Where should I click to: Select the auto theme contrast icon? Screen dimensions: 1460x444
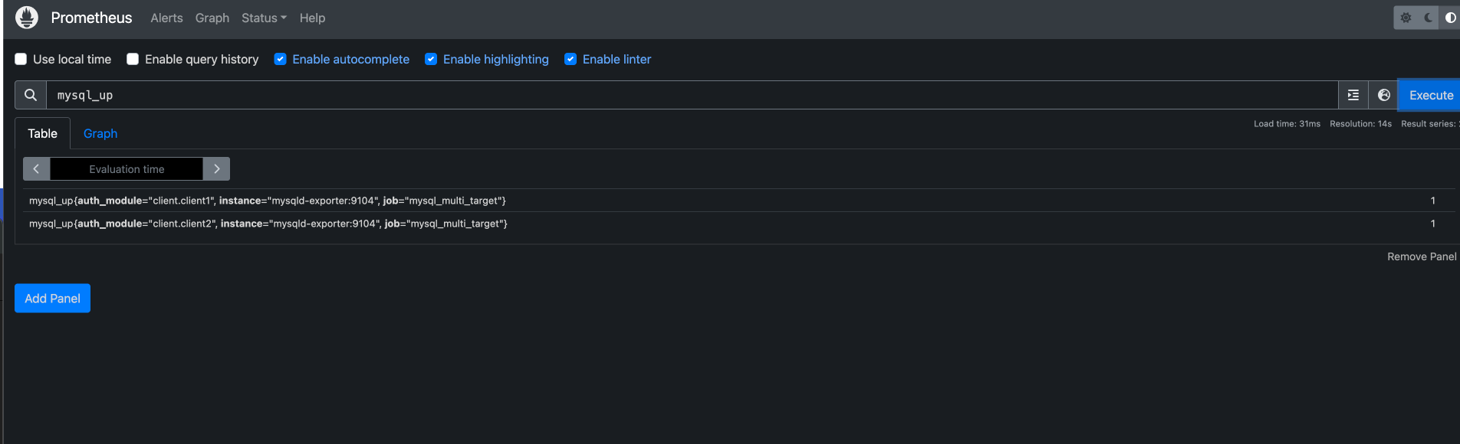1450,18
